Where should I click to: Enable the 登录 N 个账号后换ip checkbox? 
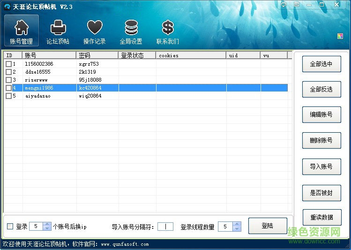[10, 226]
